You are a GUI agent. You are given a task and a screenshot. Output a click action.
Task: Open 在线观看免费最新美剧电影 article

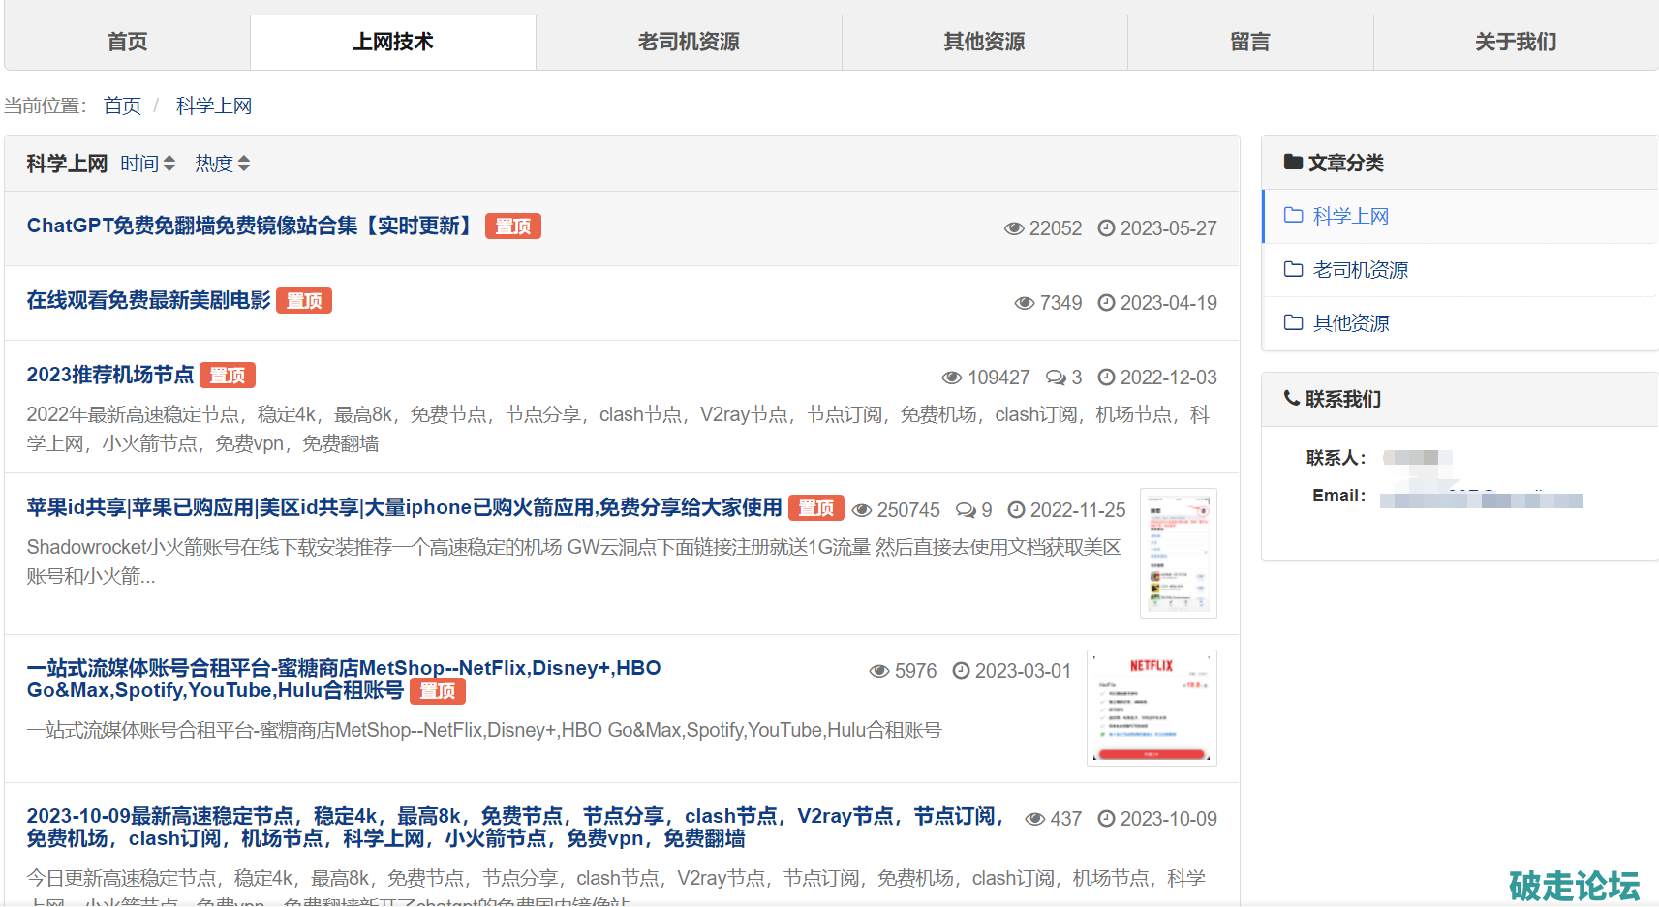tap(148, 300)
